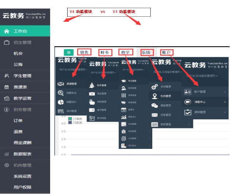This screenshot has width=230, height=194.
Task: Click the green 订单数 legend swatch
Action: pos(70,119)
